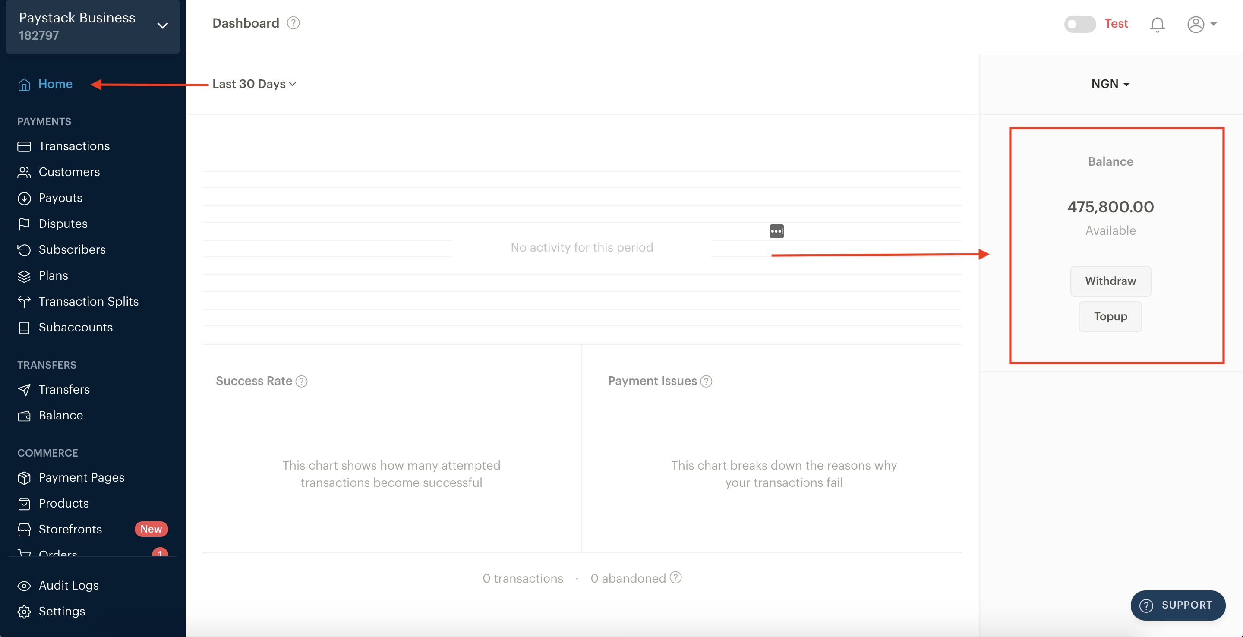Select the Home menu item
1243x637 pixels.
[x=55, y=84]
